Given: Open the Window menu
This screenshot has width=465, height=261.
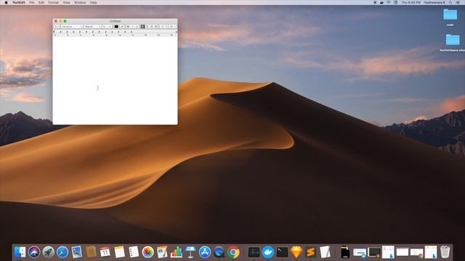Looking at the screenshot, I should [80, 2].
